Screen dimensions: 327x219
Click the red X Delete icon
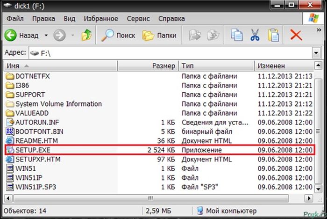pos(296,35)
